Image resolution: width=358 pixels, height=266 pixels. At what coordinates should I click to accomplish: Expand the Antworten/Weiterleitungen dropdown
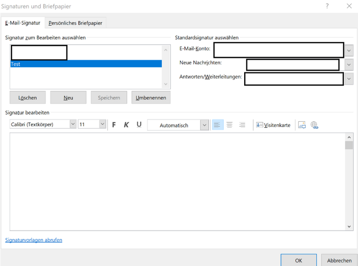pos(349,79)
